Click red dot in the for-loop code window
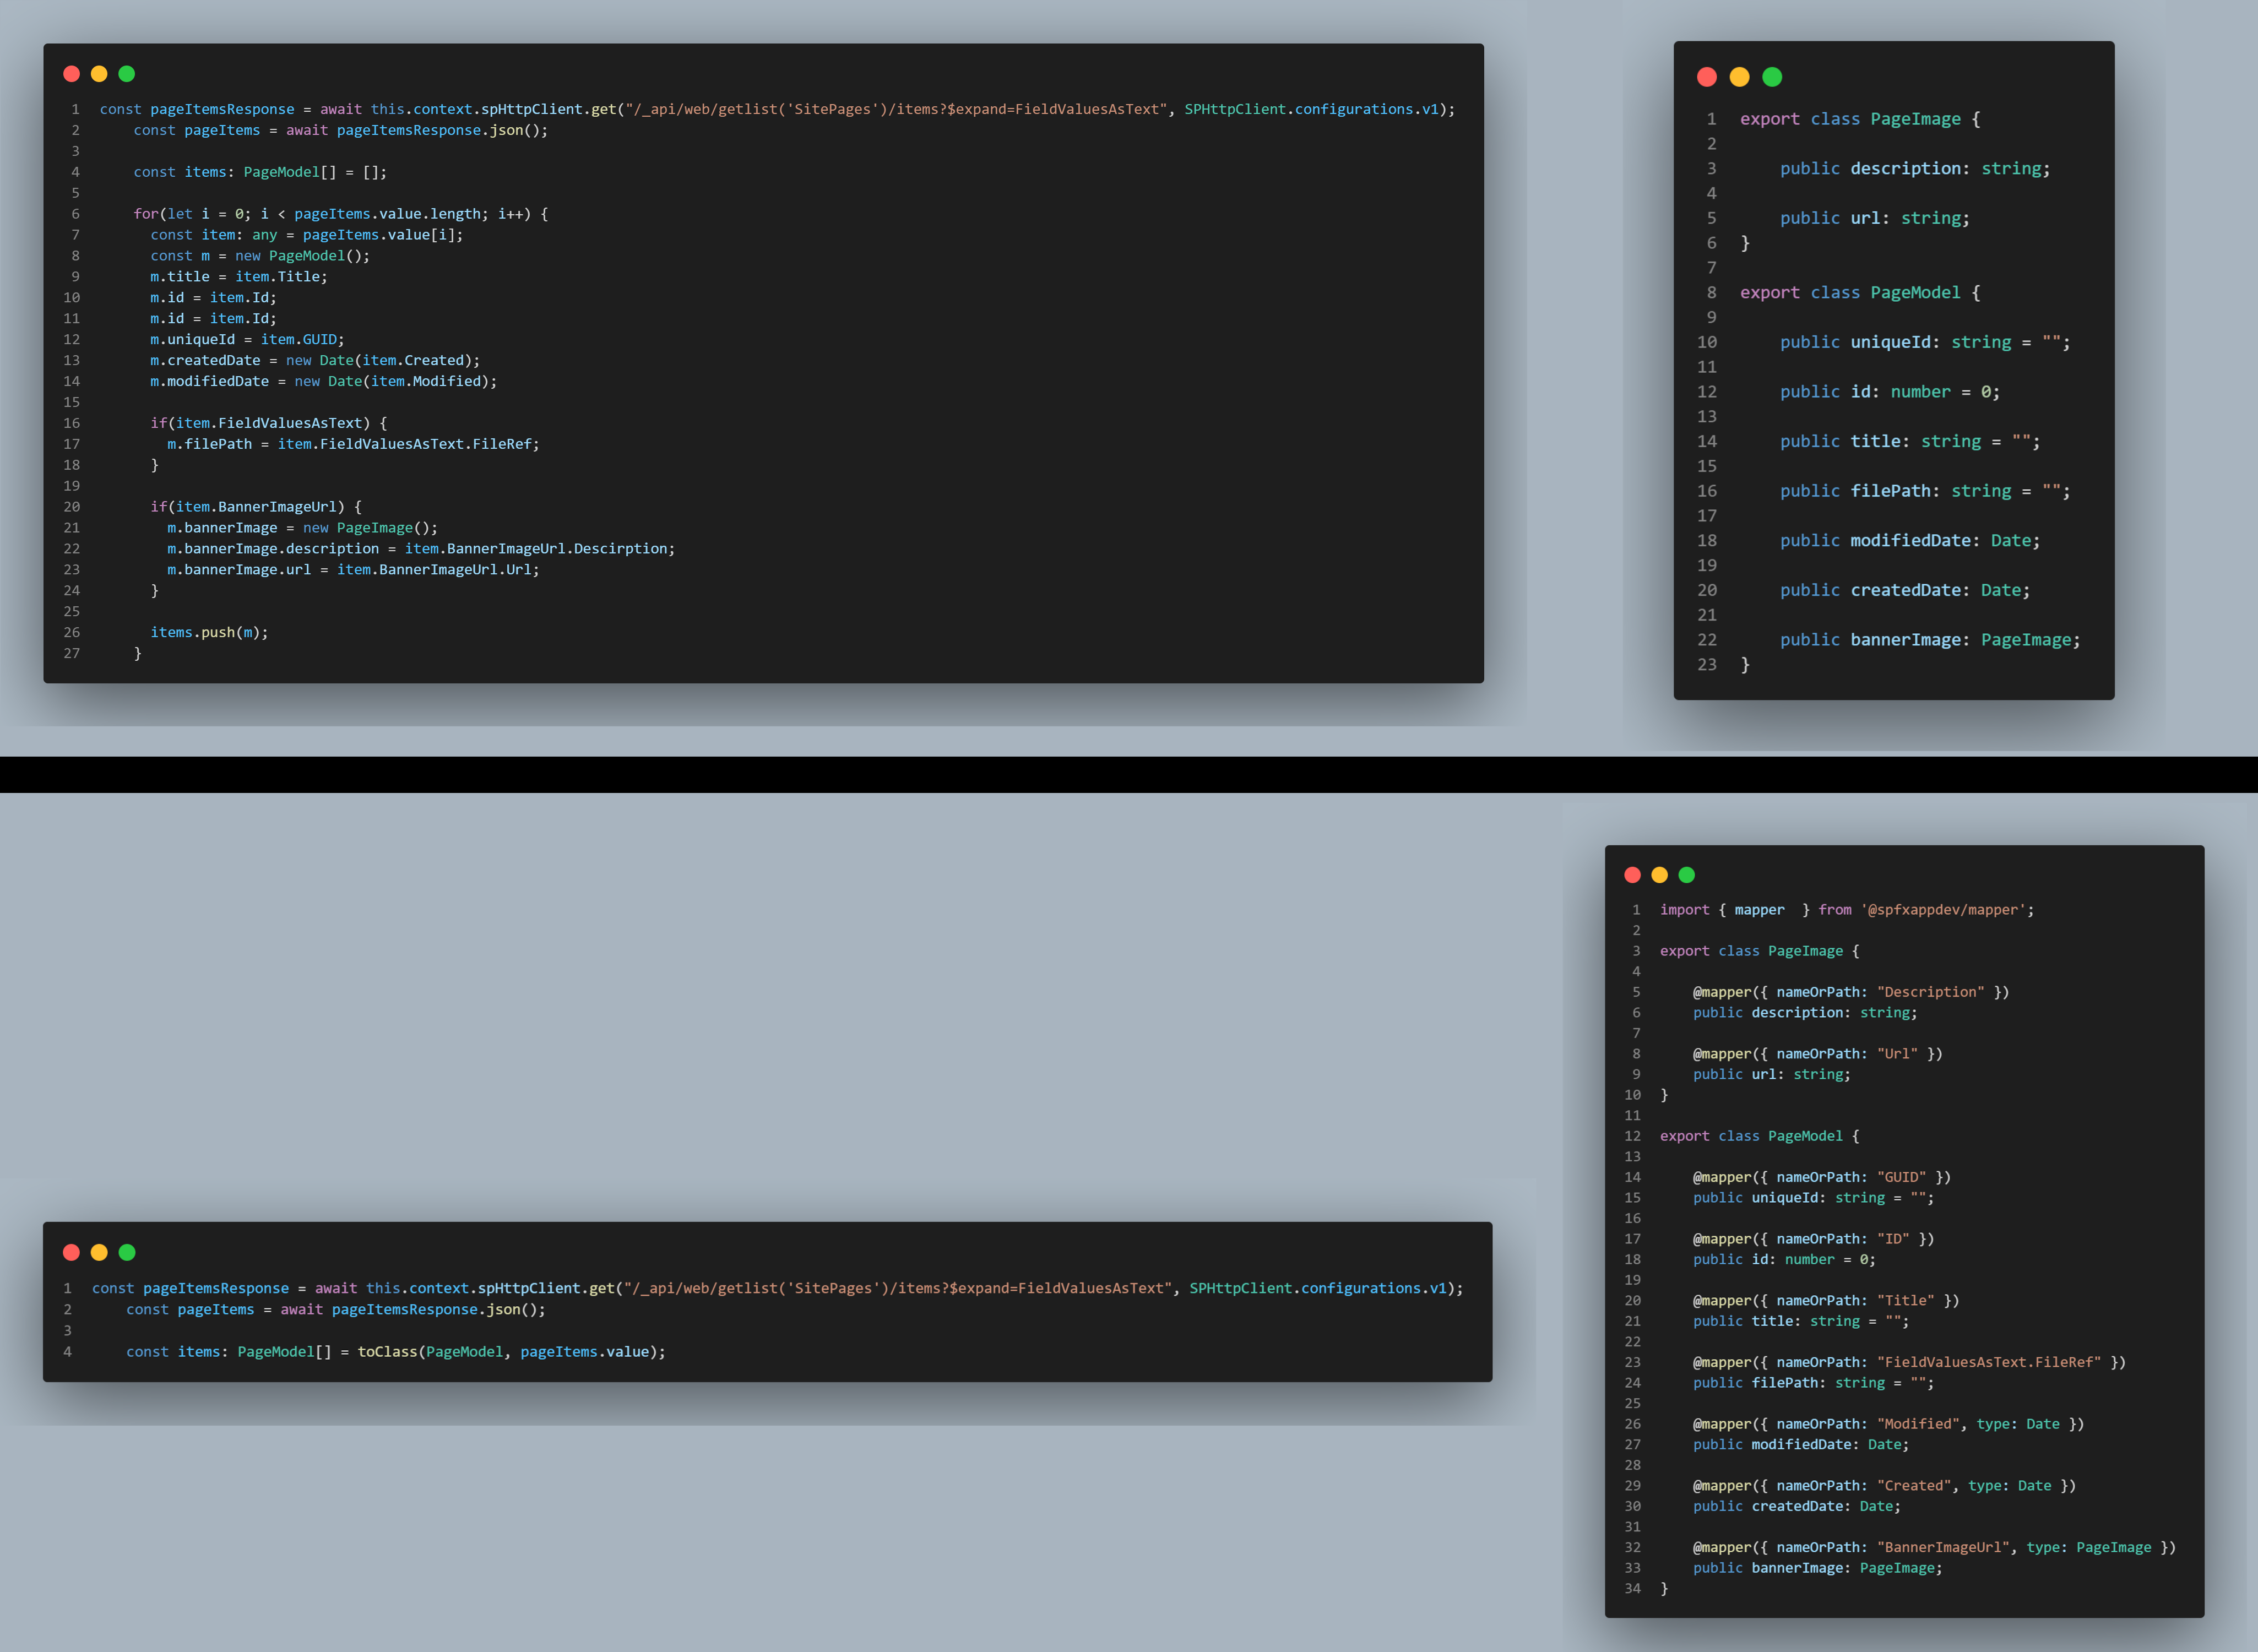 tap(71, 74)
